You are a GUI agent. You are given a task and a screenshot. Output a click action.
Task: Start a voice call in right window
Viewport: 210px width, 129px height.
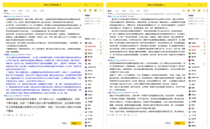click(183, 10)
